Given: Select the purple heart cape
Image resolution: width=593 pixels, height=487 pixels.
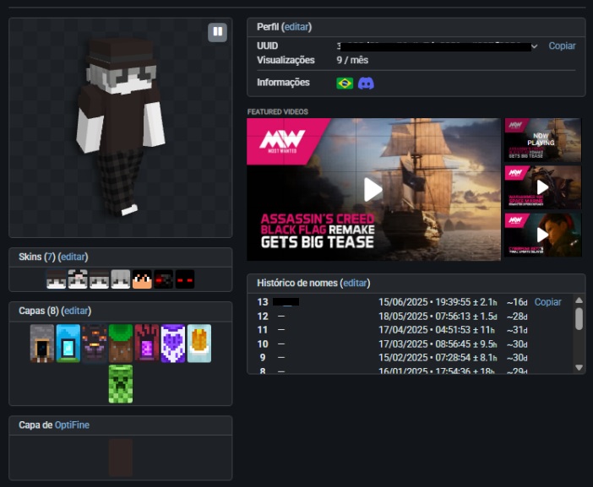Looking at the screenshot, I should [x=172, y=343].
